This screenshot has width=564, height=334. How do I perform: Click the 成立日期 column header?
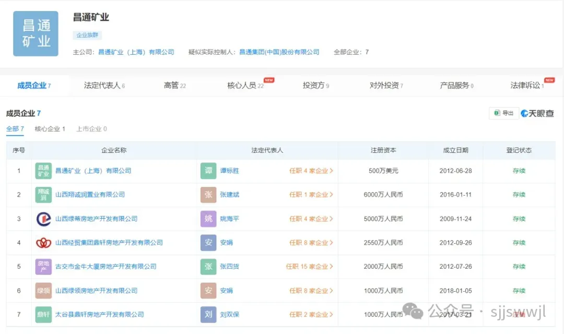(456, 150)
